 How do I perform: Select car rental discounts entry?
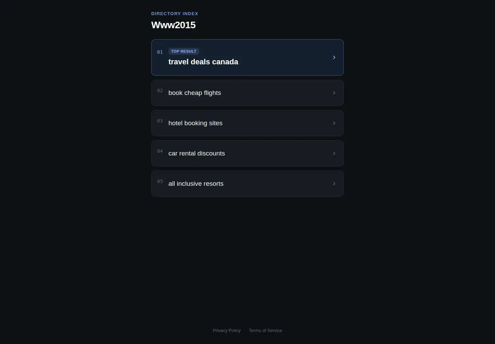[247, 153]
